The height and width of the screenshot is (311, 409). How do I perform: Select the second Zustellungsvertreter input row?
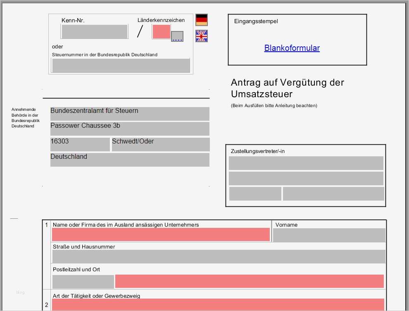(306, 178)
